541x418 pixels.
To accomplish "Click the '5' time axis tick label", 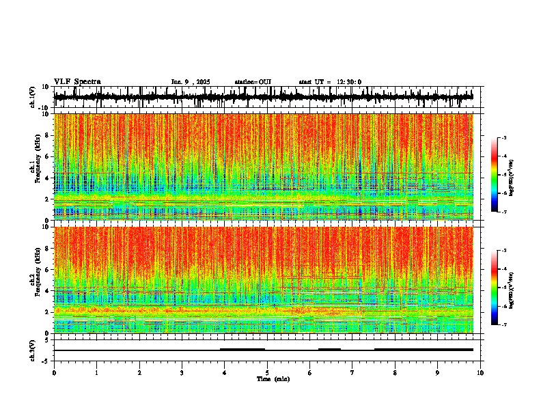I will coord(267,373).
